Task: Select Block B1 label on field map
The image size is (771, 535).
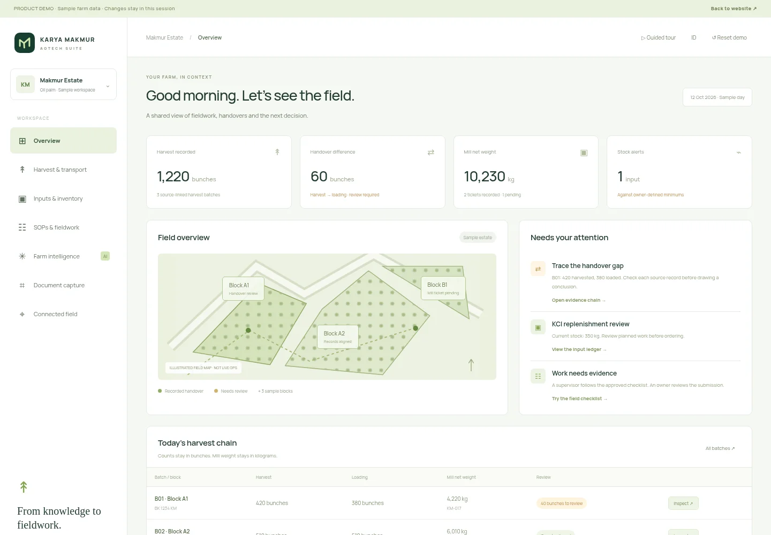Action: click(x=443, y=288)
